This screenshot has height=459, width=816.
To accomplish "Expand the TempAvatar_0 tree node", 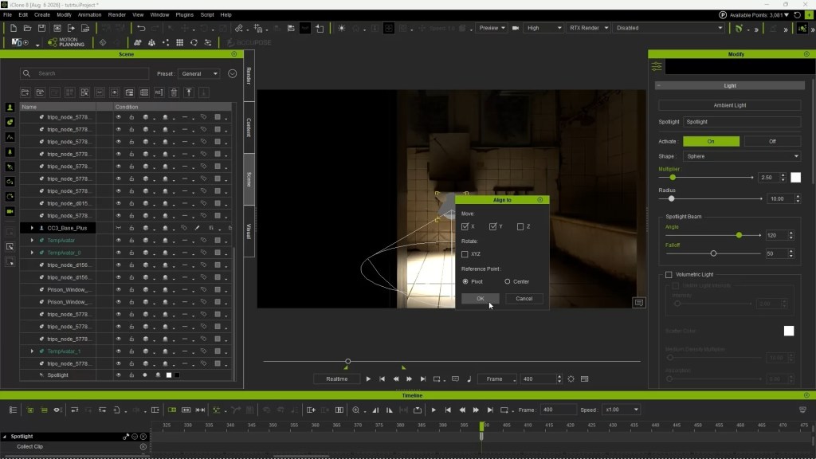I will click(32, 253).
